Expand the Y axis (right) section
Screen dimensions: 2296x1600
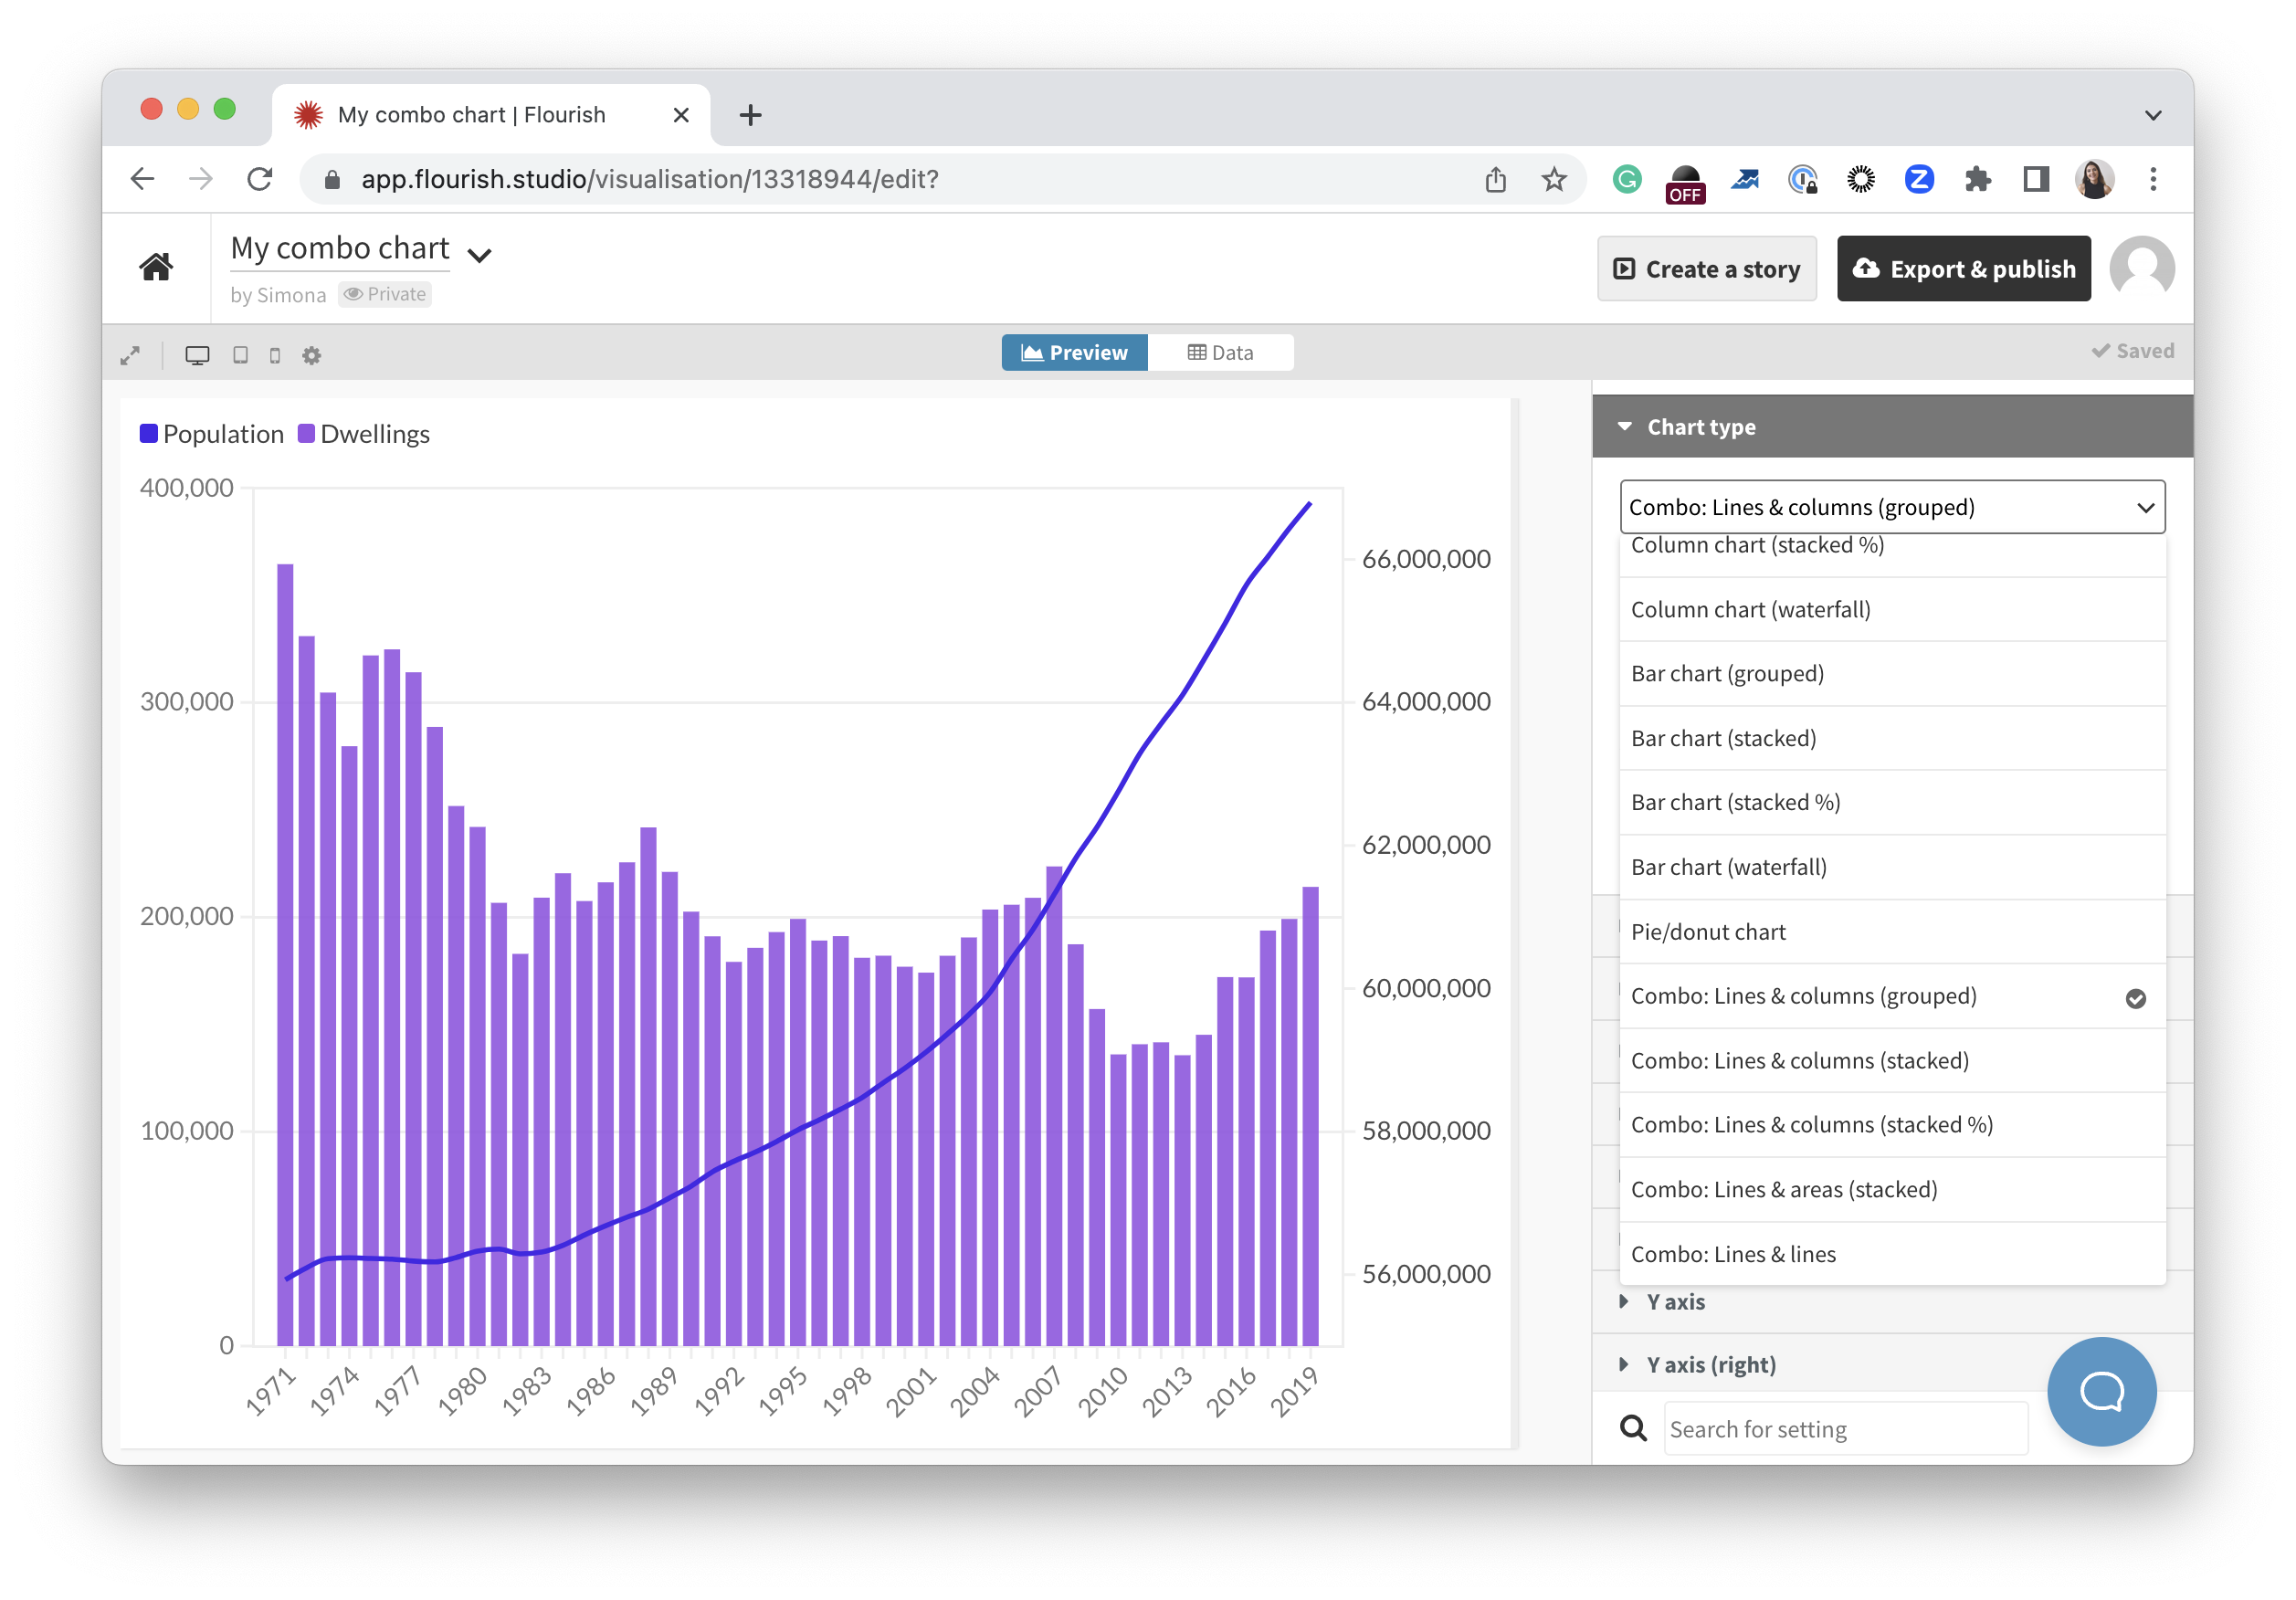click(1710, 1365)
